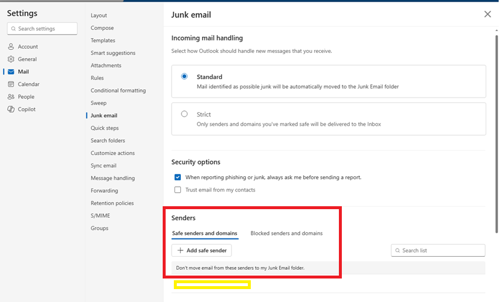Switch to Safe senders and domains tab
Screen dimensions: 501x302
coord(204,233)
